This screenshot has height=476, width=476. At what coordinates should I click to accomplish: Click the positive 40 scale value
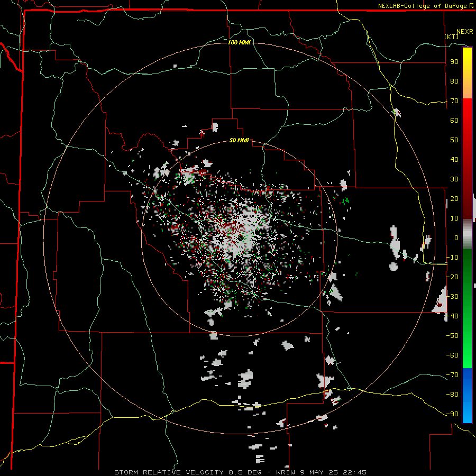[x=454, y=160]
